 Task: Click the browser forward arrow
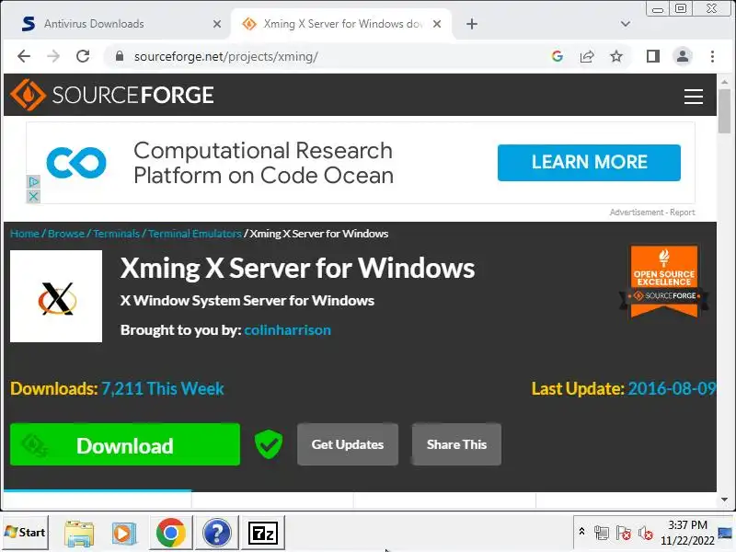pyautogui.click(x=53, y=56)
